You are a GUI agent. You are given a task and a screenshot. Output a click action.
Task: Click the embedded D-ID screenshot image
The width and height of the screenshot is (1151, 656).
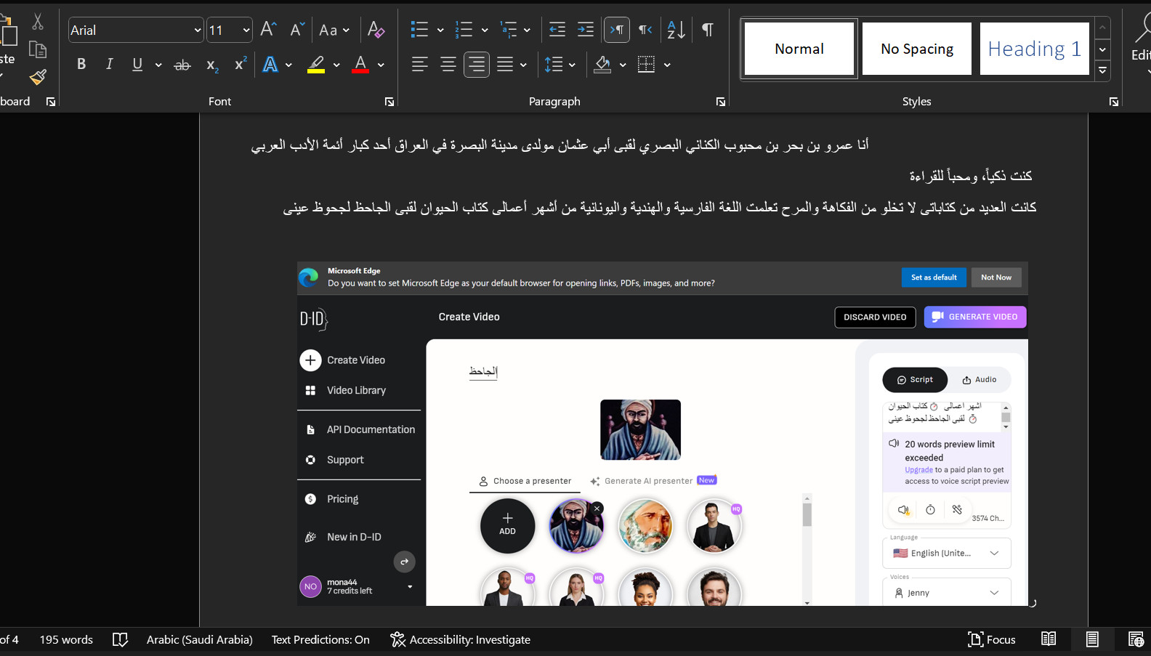[663, 434]
